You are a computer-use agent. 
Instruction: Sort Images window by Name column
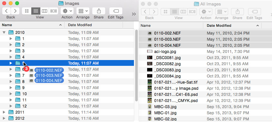click(x=32, y=25)
